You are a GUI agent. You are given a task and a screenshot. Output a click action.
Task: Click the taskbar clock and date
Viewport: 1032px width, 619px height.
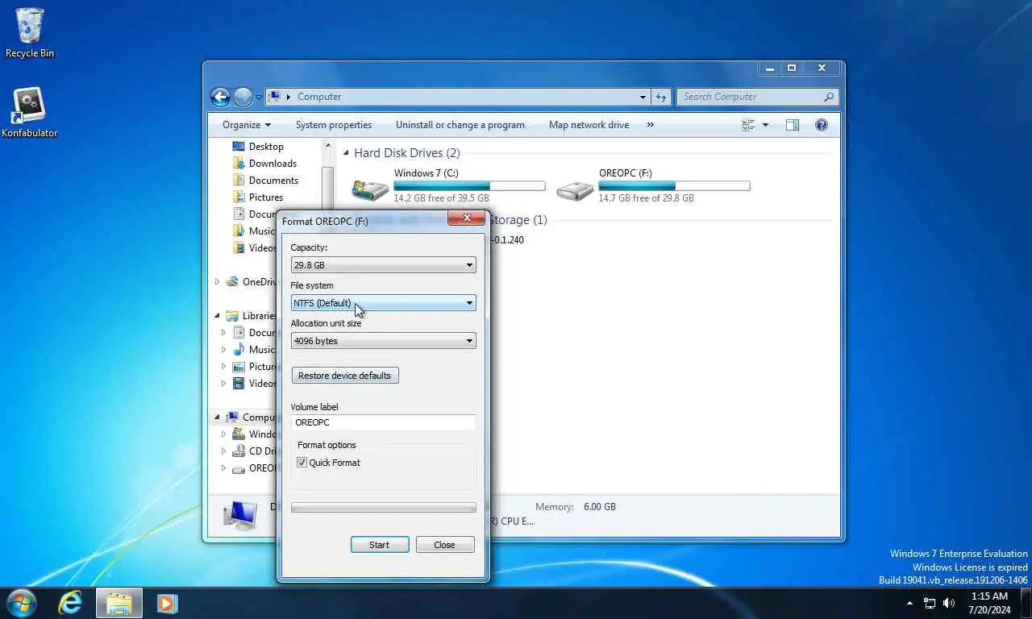click(988, 603)
